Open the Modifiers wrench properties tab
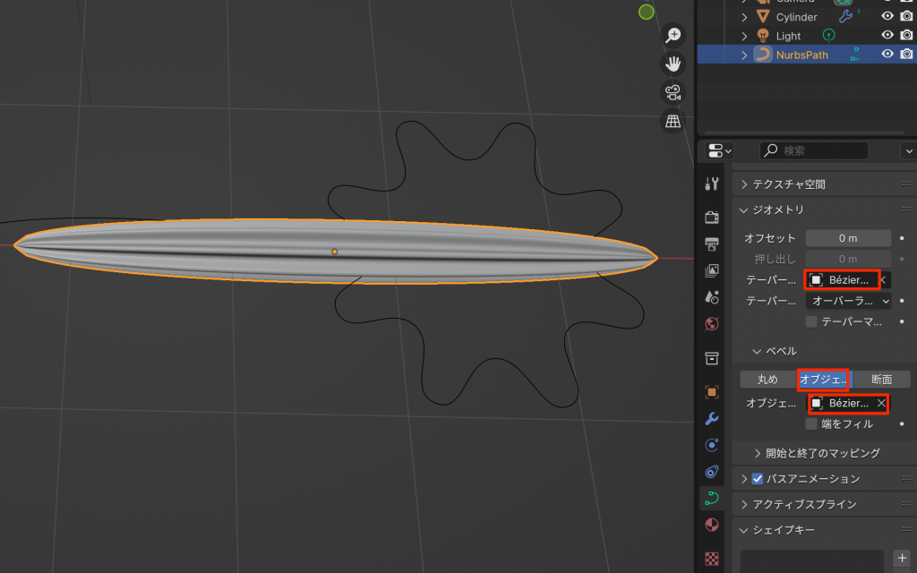This screenshot has width=917, height=573. [x=712, y=418]
